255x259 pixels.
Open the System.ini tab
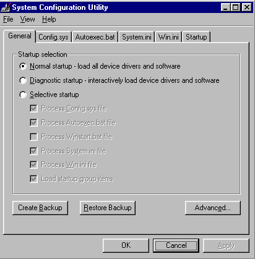click(x=137, y=37)
